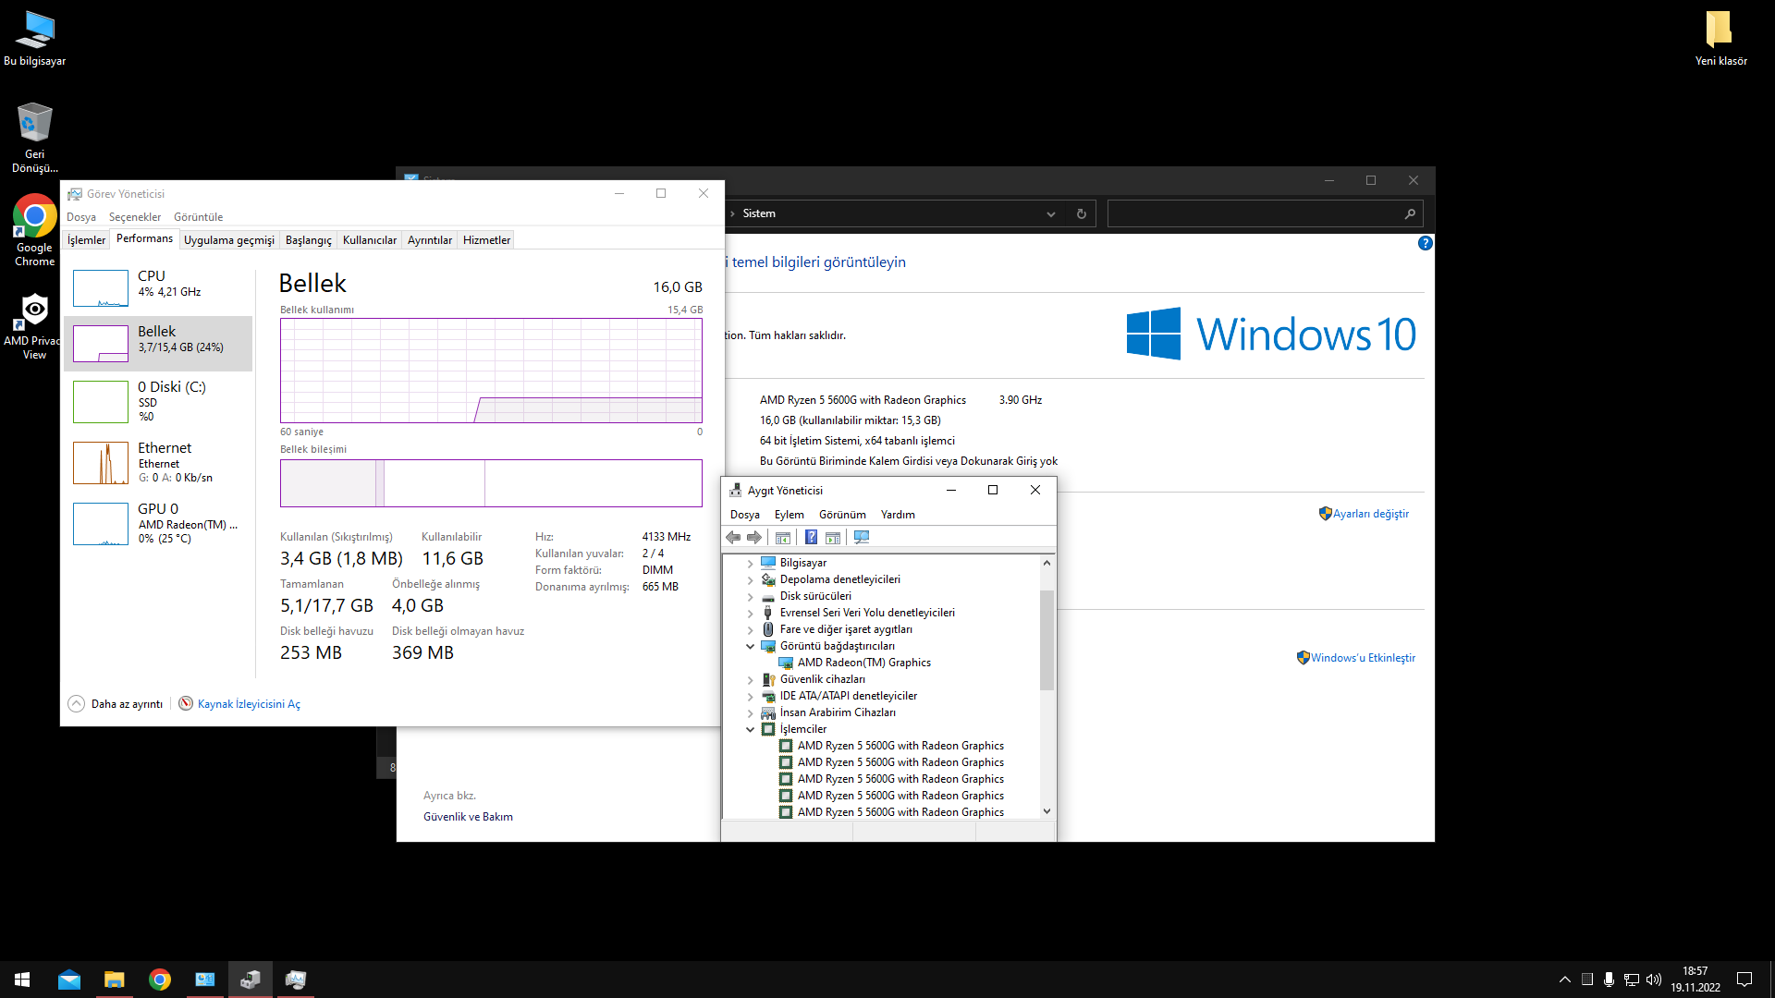Image resolution: width=1775 pixels, height=998 pixels.
Task: Open the address bar history dropdown arrow
Action: coord(1050,213)
